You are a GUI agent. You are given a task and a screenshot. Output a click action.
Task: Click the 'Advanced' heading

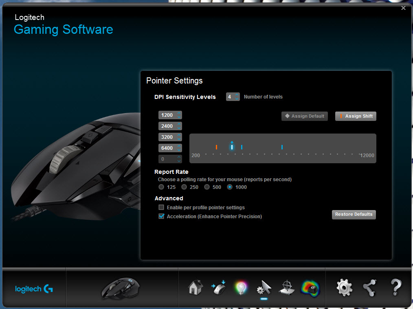tap(169, 198)
